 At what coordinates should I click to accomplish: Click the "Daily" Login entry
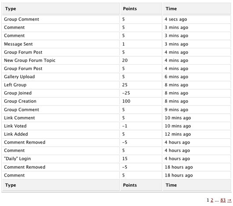click(18, 159)
